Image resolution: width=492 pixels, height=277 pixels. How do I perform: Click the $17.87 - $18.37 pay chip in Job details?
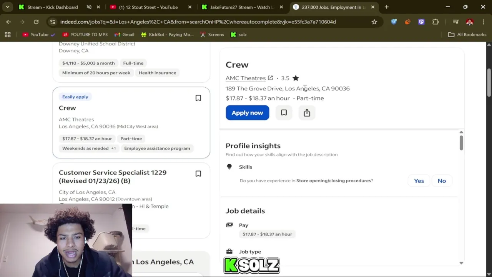pos(267,234)
